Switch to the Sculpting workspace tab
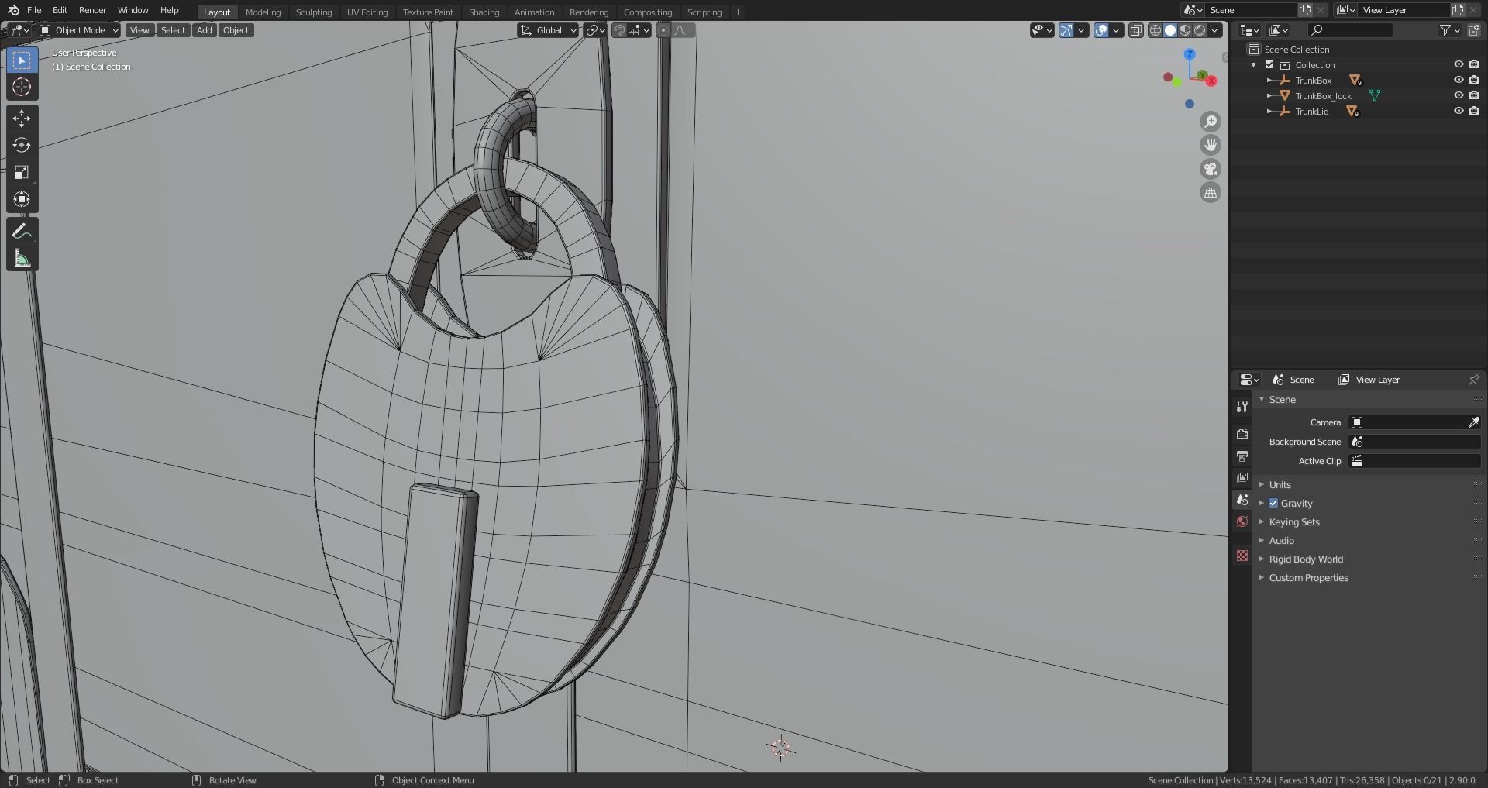This screenshot has height=788, width=1488. click(x=314, y=12)
